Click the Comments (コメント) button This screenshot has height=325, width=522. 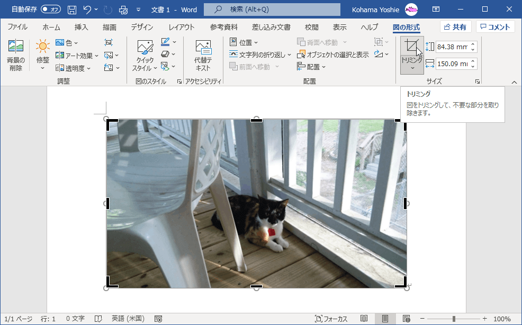coord(496,27)
